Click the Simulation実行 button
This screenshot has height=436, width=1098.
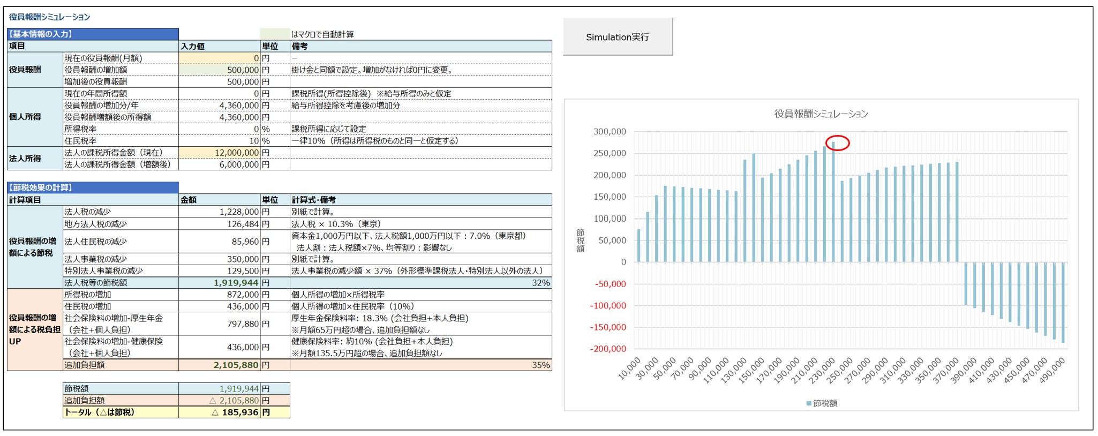coord(618,37)
